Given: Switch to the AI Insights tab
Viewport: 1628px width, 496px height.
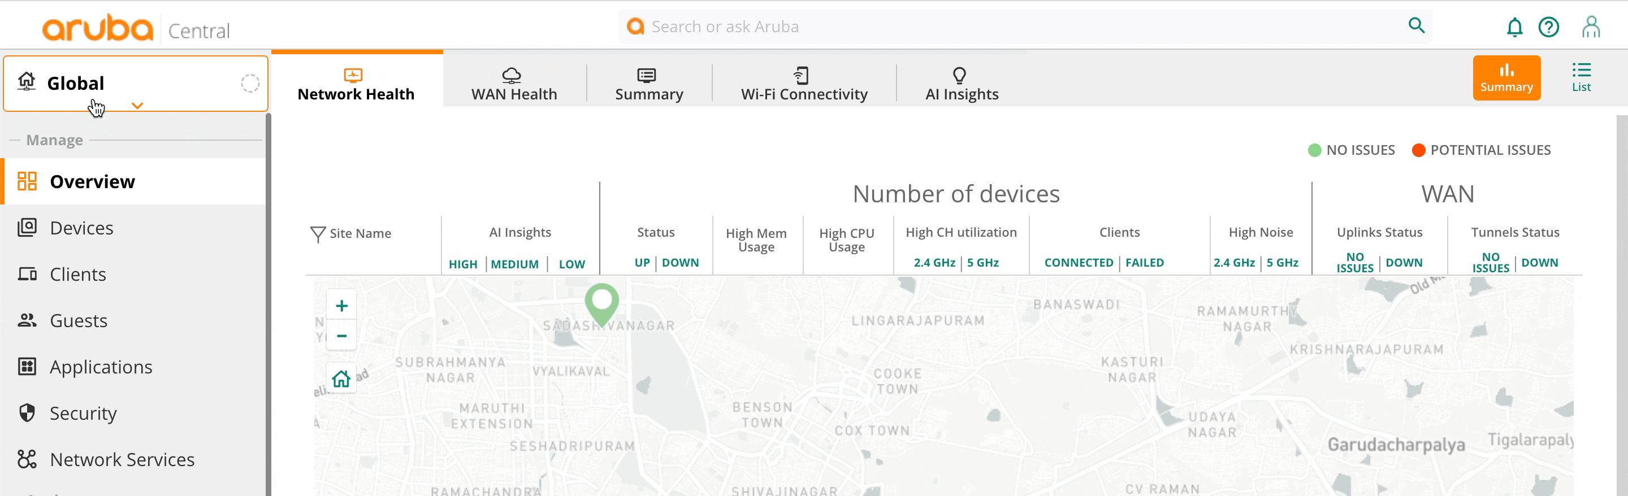Looking at the screenshot, I should pyautogui.click(x=962, y=84).
